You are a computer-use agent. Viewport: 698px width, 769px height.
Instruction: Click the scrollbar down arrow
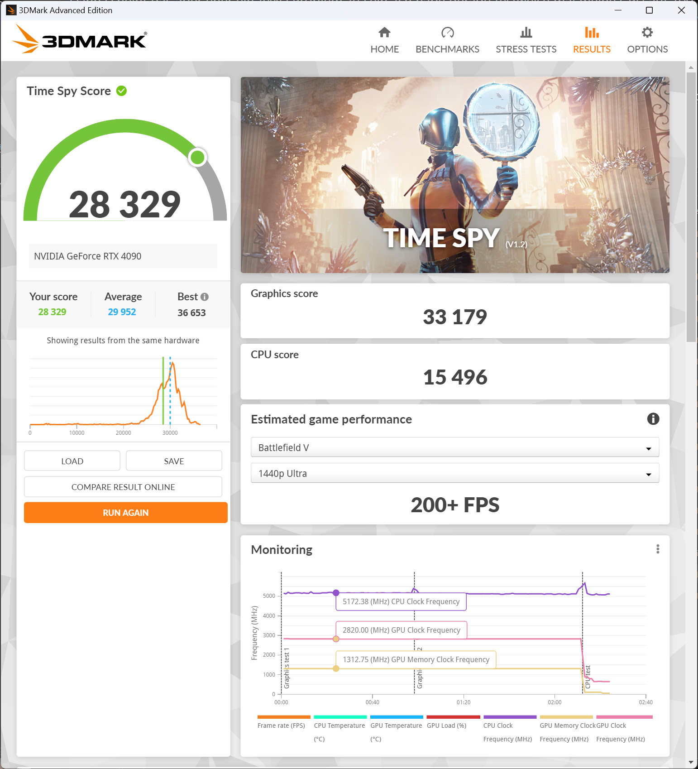click(x=691, y=763)
